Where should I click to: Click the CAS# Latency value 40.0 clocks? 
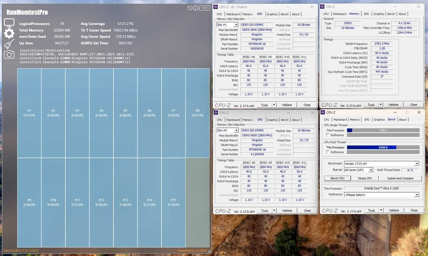[382, 53]
